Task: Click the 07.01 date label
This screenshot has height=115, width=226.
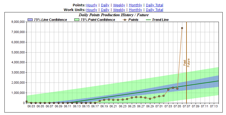Action: click(x=159, y=106)
